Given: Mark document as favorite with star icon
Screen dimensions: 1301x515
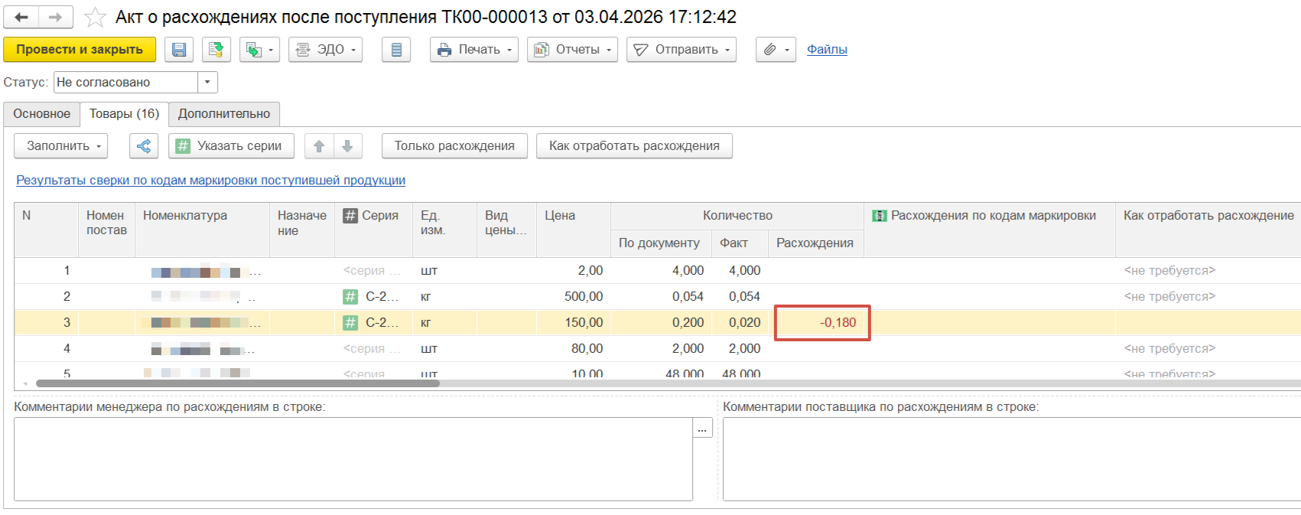Looking at the screenshot, I should coord(95,17).
